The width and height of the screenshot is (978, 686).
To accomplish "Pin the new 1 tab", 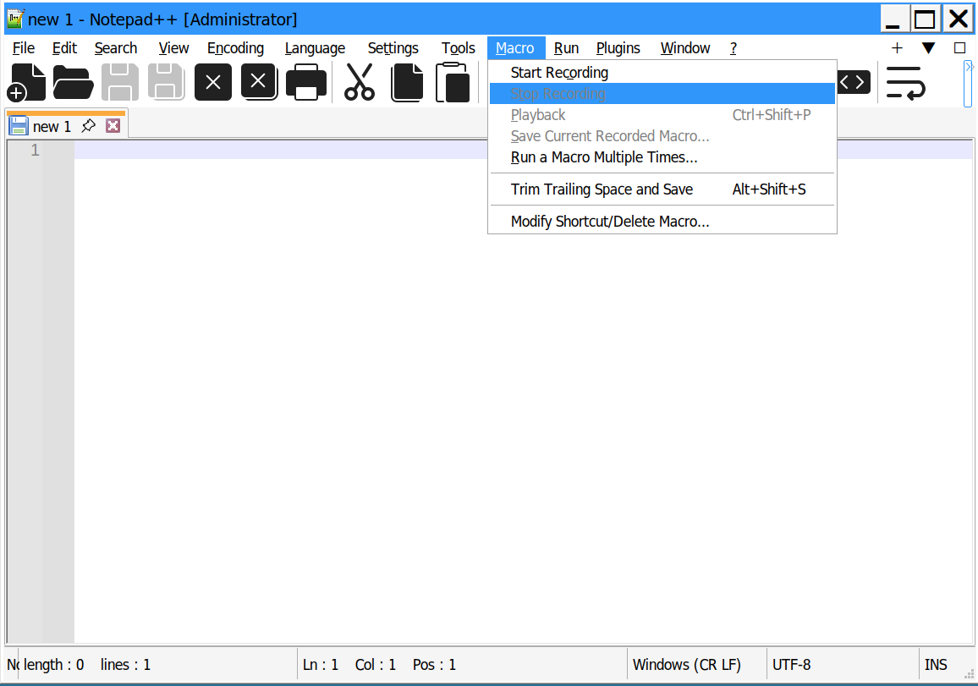I will (x=88, y=125).
